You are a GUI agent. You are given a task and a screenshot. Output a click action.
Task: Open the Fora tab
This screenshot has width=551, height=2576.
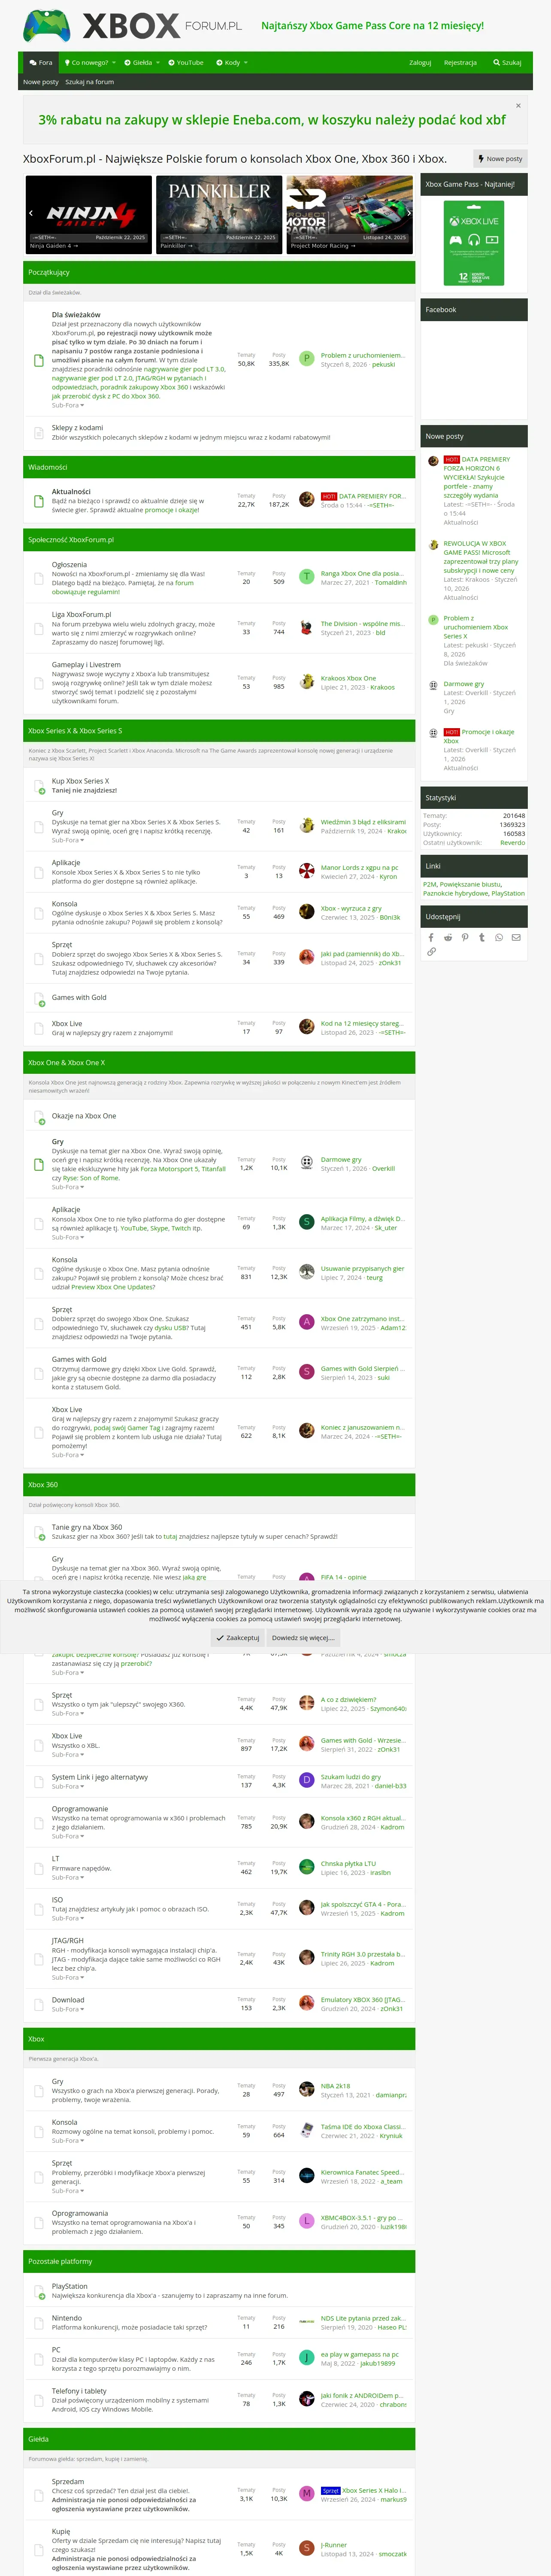pos(41,62)
